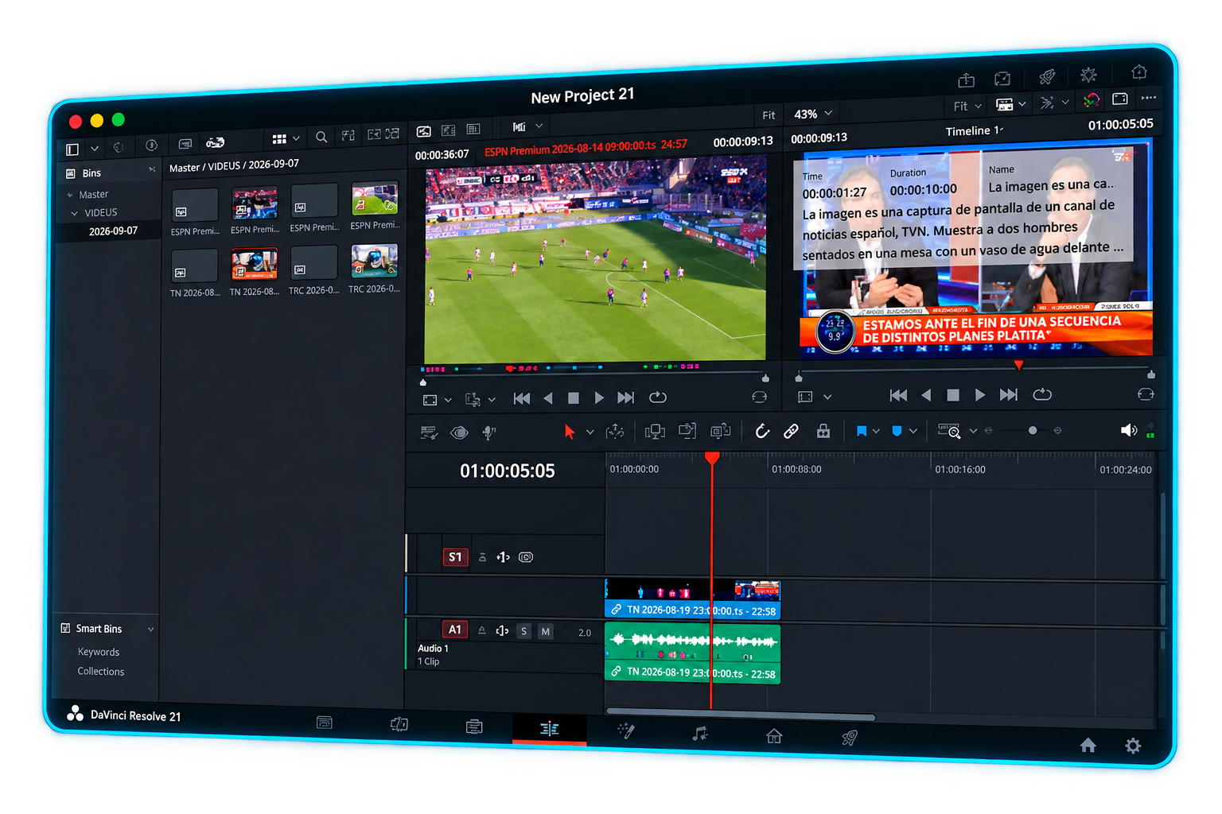The image size is (1222, 814).
Task: Click the speaker volume icon
Action: point(1128,430)
